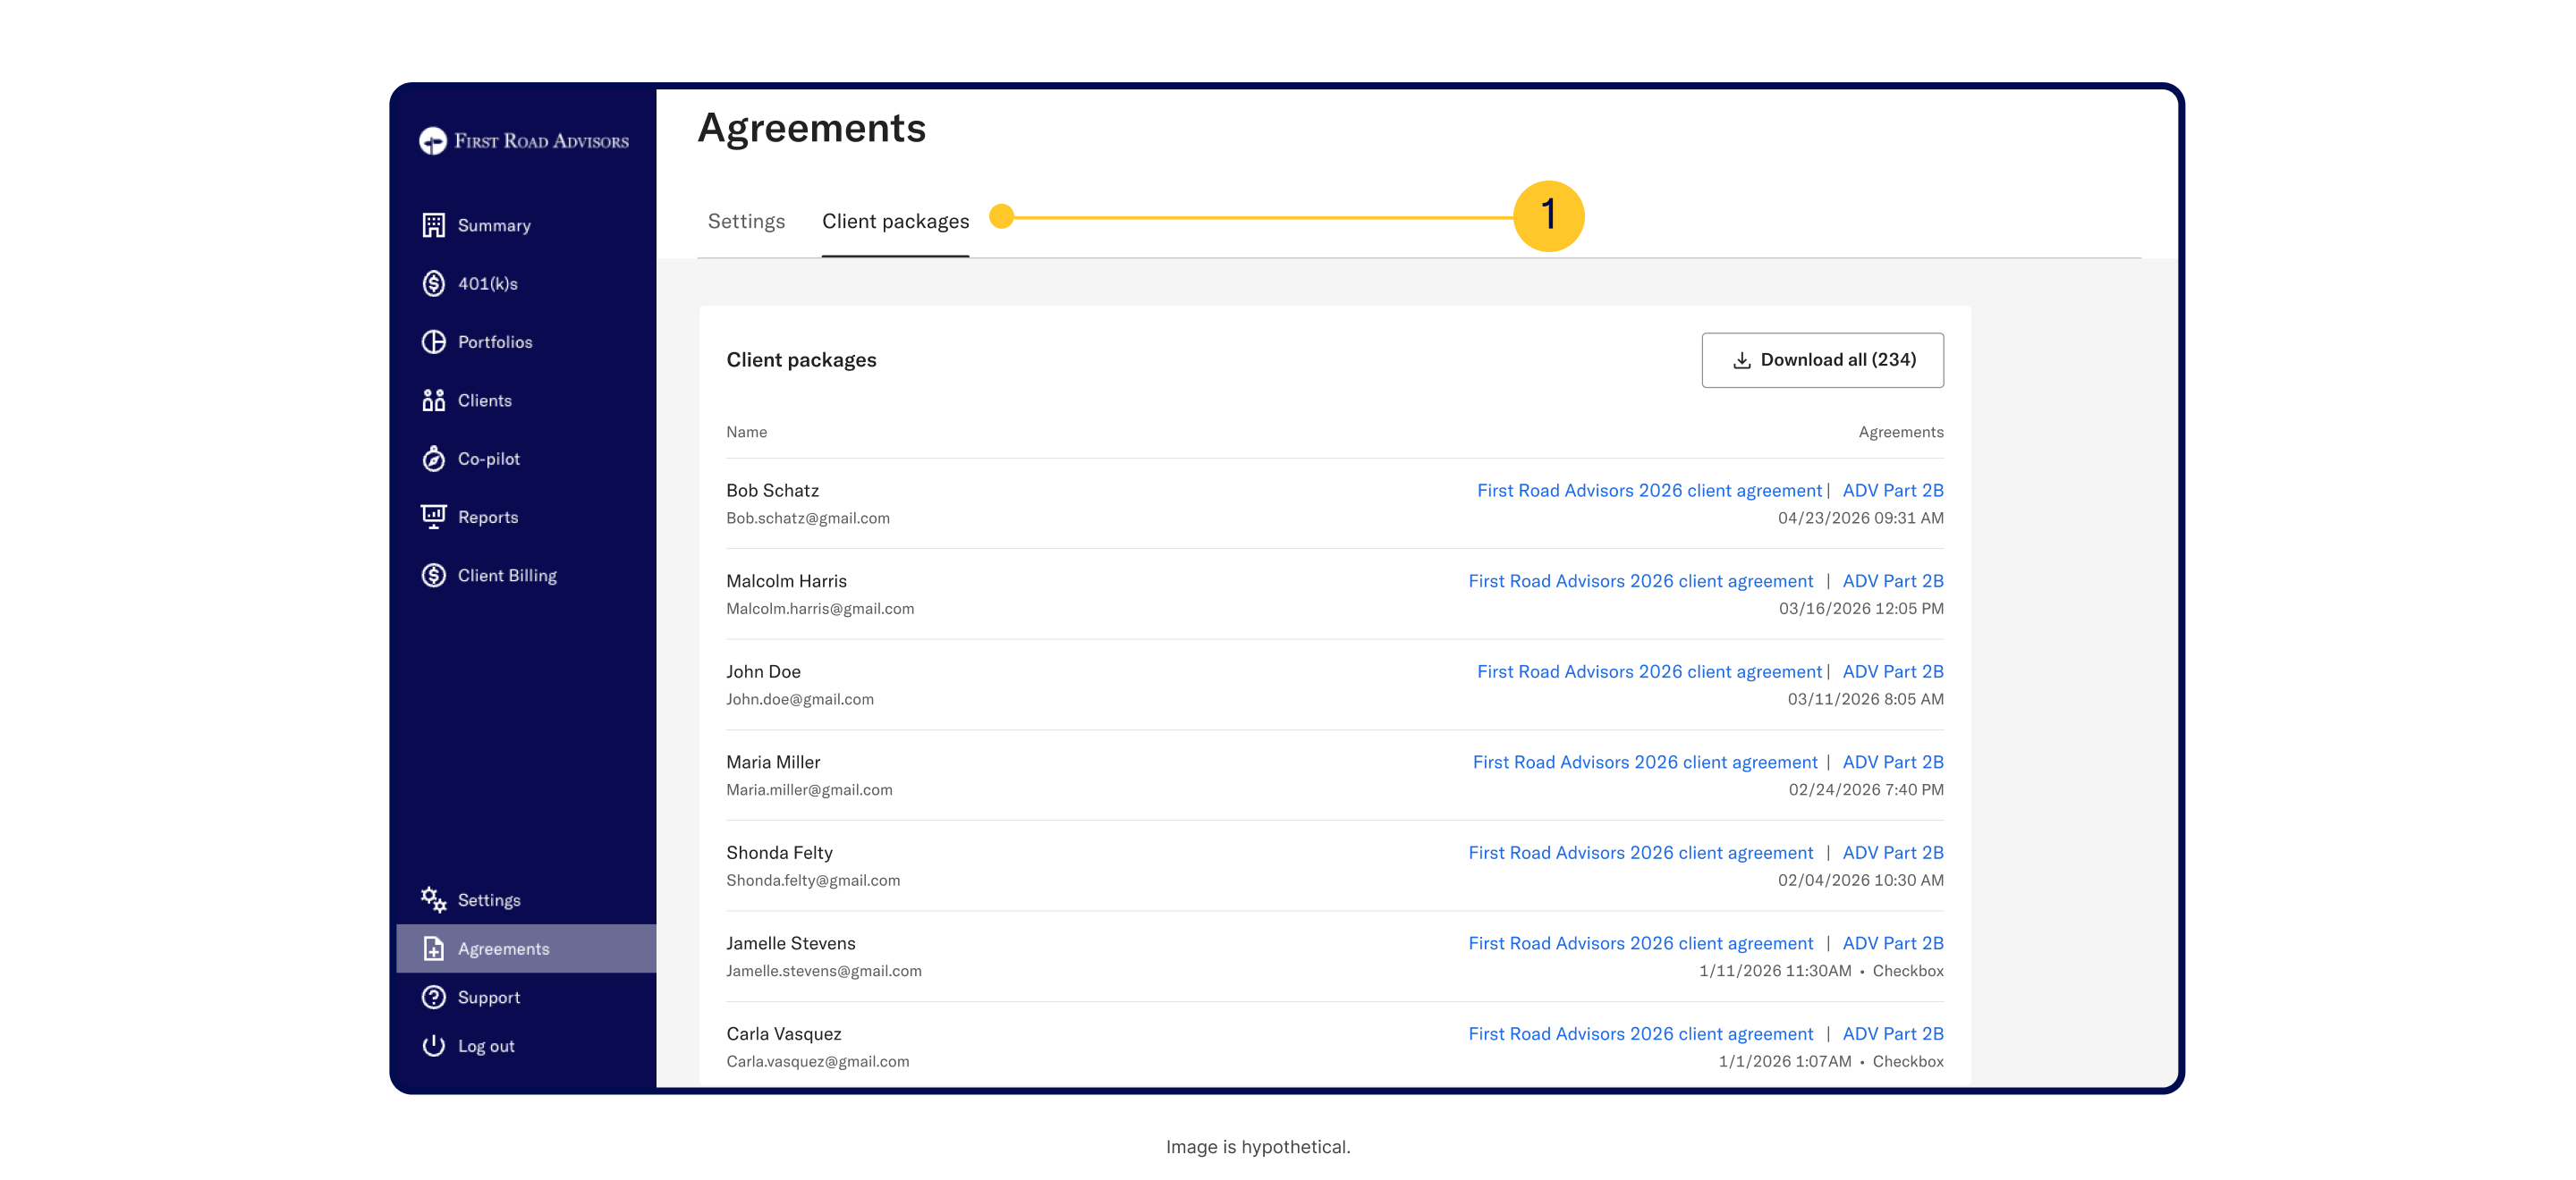Select the Client packages tab
The image size is (2576, 1180).
tap(895, 221)
